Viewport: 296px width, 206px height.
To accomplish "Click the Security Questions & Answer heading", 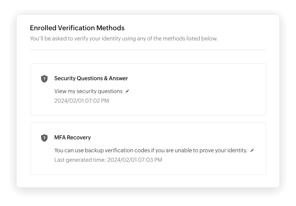I will coord(91,78).
